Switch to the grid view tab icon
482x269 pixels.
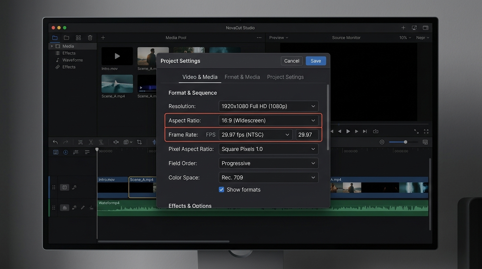pyautogui.click(x=78, y=37)
